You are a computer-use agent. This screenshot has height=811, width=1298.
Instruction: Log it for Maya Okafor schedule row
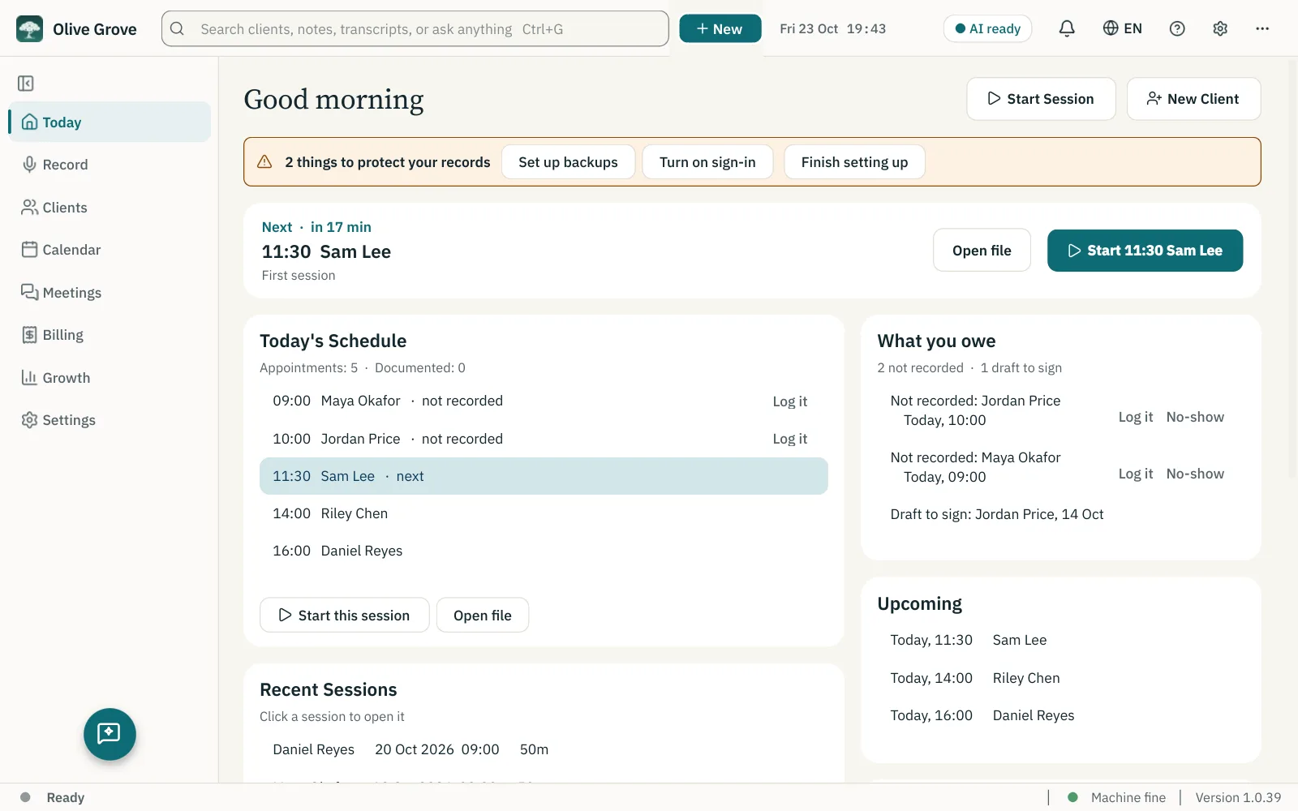[789, 401]
